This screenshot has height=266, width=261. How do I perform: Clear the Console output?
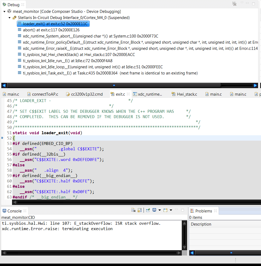133,210
